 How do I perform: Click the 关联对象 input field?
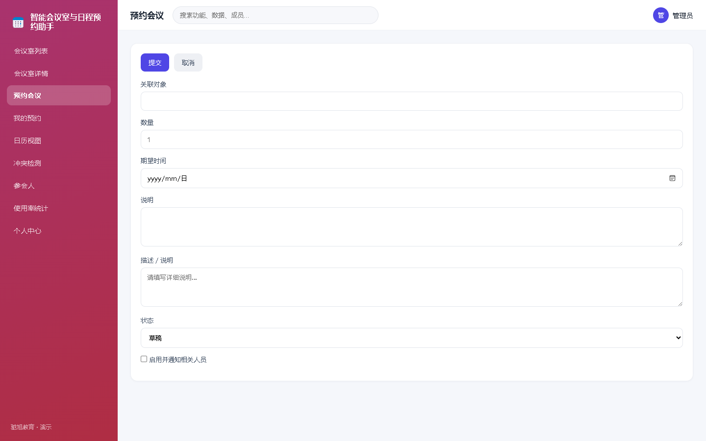click(x=411, y=101)
